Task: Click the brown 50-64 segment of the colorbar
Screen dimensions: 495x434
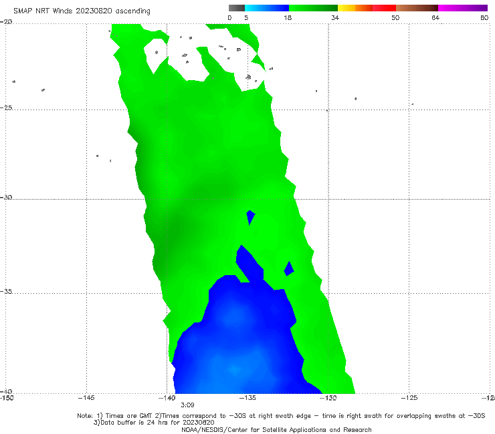Action: pos(417,8)
